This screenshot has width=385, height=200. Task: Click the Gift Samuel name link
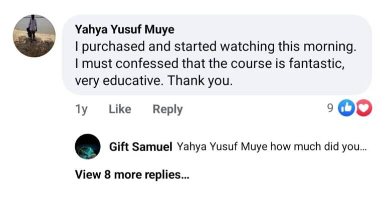[141, 147]
